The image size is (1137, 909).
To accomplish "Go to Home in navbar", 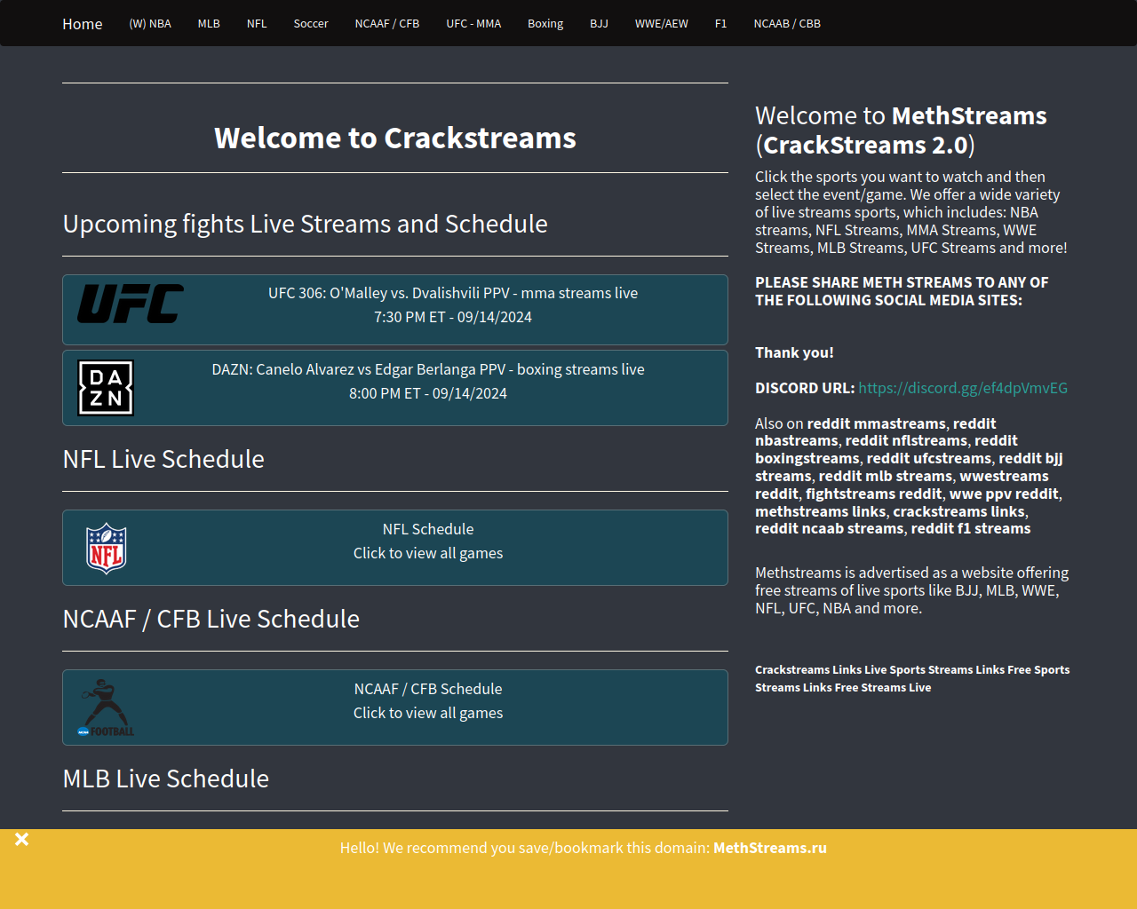I will (x=83, y=24).
